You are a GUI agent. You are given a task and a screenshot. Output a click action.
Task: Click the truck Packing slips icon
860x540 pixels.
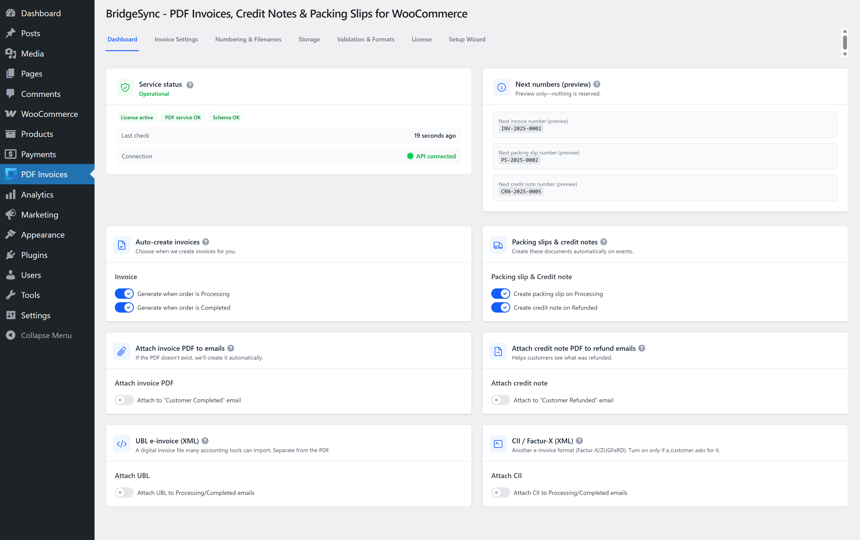tap(498, 245)
